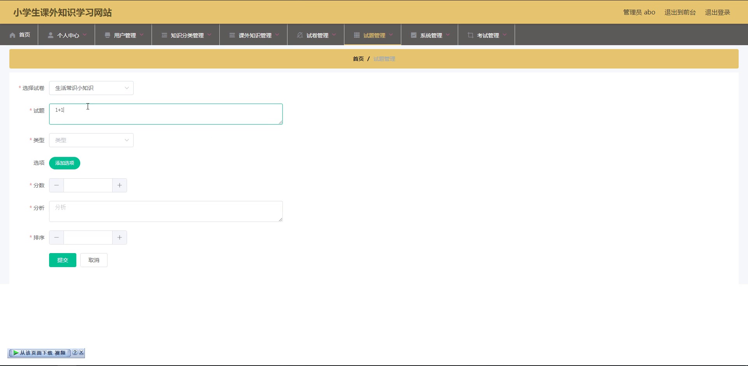Click the play icon on the video download bar
Viewport: 748px width, 366px height.
tap(16, 353)
